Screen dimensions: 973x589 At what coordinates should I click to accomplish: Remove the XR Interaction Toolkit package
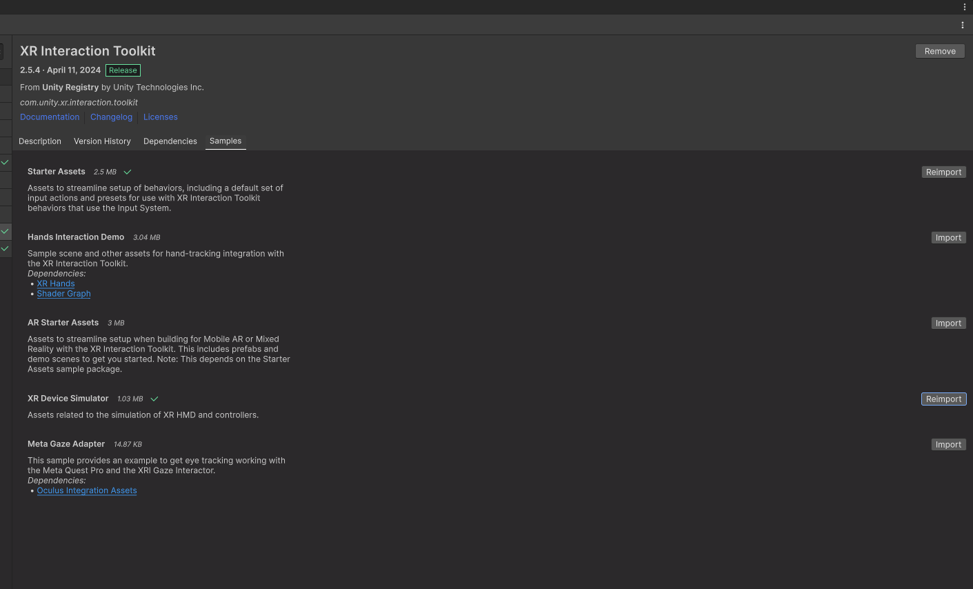coord(940,51)
